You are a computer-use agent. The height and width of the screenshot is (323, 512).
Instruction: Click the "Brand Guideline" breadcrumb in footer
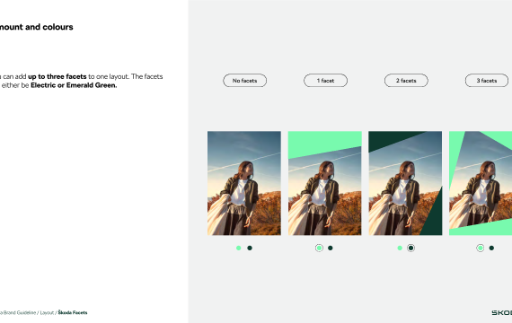pos(20,312)
